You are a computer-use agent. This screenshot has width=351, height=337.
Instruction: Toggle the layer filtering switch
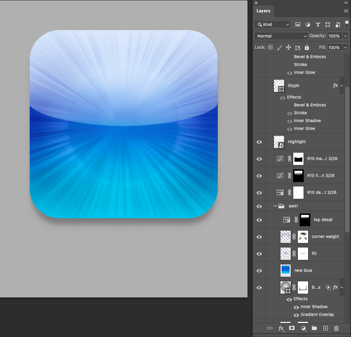point(347,24)
